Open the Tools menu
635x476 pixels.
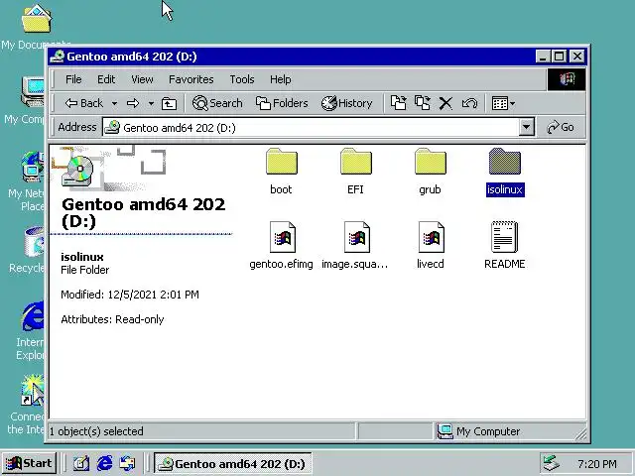242,79
